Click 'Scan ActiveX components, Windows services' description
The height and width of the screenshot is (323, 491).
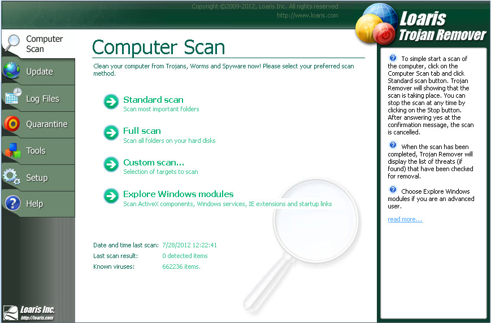pos(227,204)
